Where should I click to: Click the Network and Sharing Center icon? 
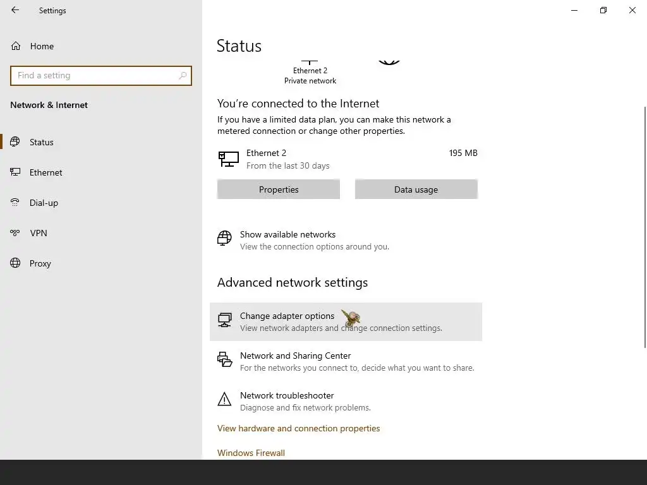click(x=224, y=359)
